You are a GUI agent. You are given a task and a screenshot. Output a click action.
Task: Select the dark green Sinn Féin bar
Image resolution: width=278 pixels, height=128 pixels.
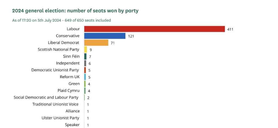(85, 56)
